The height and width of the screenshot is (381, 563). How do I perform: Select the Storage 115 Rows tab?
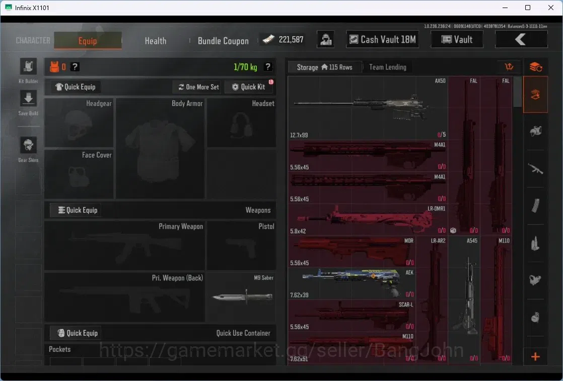tap(325, 67)
